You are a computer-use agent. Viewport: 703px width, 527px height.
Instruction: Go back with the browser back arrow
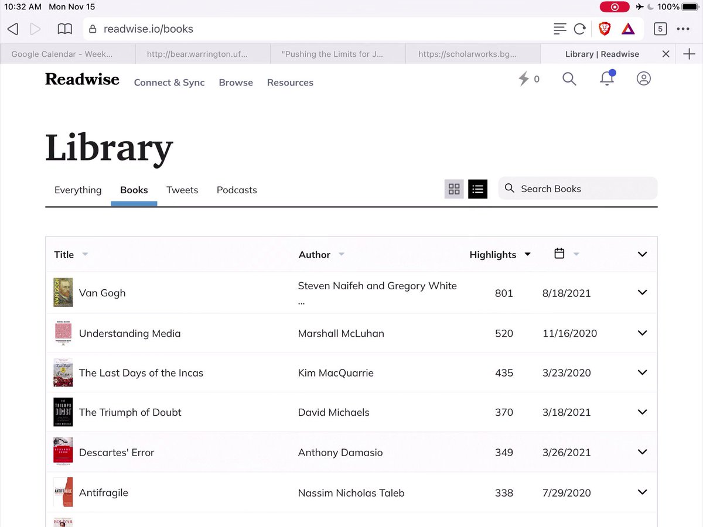[x=13, y=29]
